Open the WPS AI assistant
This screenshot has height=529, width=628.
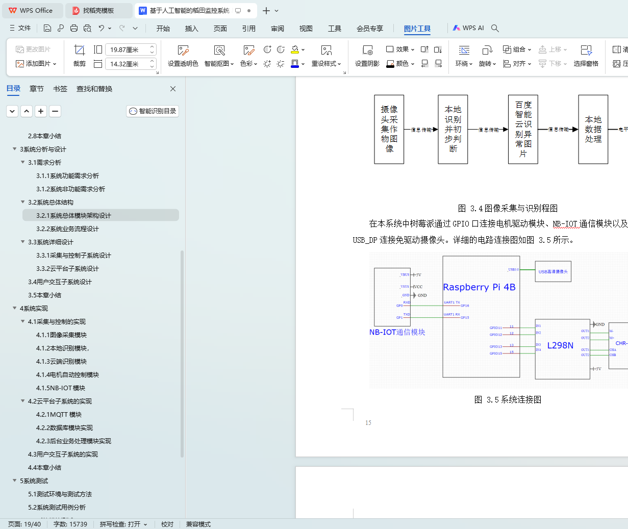tap(468, 28)
